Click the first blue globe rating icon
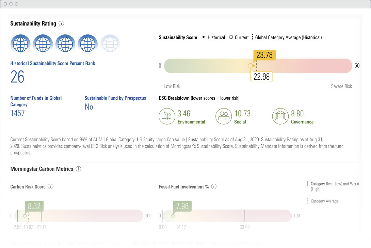The width and height of the screenshot is (371, 248). tap(20, 44)
